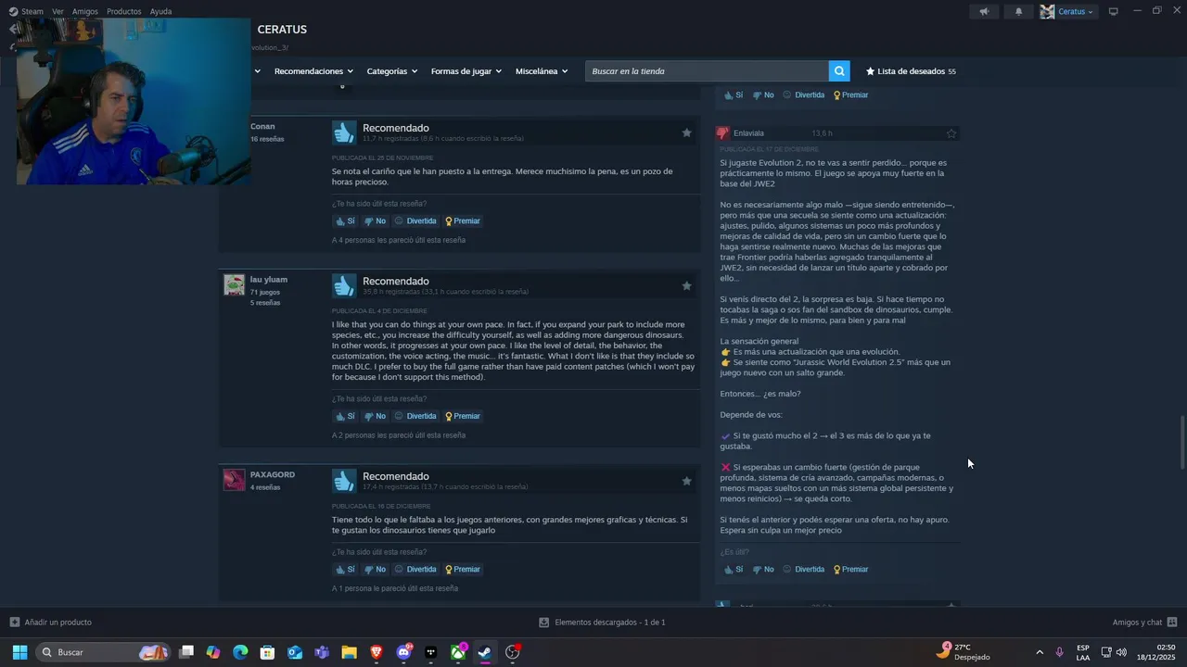Give award Premiar on PAXAGORD's review
The image size is (1187, 667).
[462, 570]
